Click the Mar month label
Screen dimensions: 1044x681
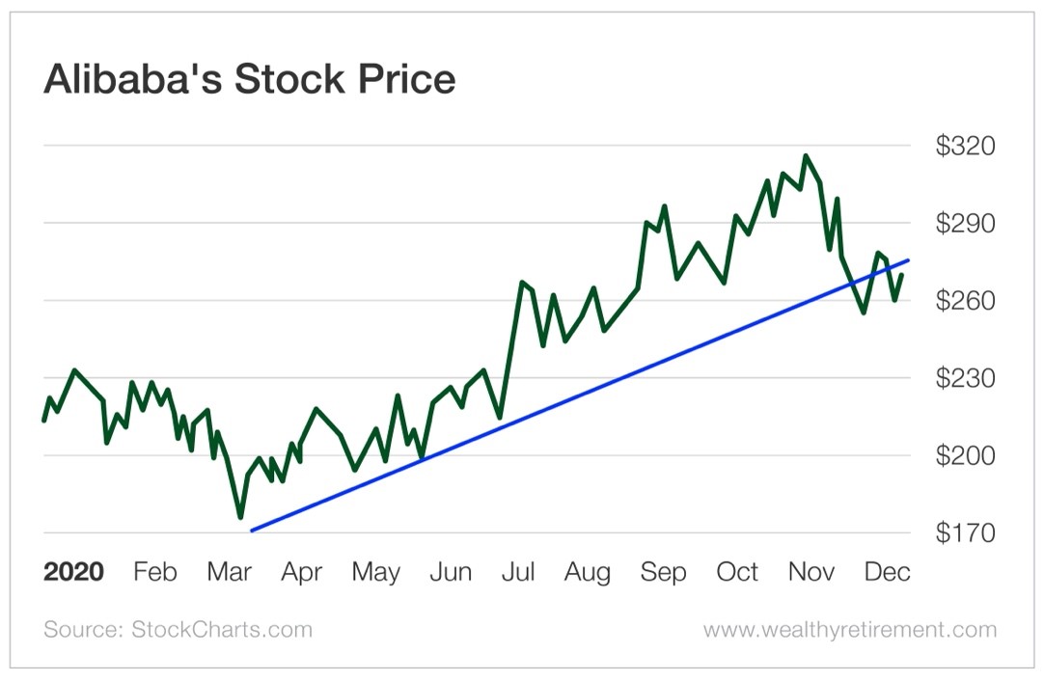(x=229, y=572)
